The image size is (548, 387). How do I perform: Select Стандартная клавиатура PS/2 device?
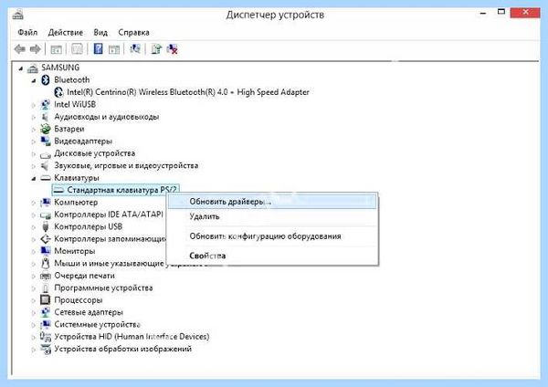115,190
